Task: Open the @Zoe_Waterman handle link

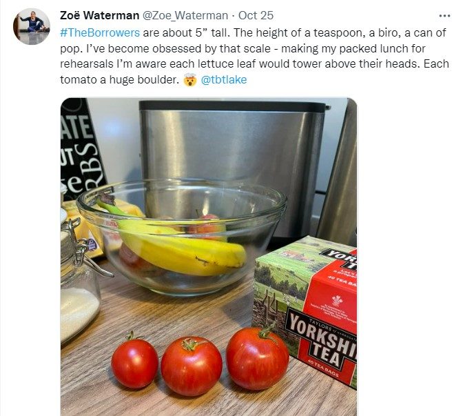Action: [185, 15]
